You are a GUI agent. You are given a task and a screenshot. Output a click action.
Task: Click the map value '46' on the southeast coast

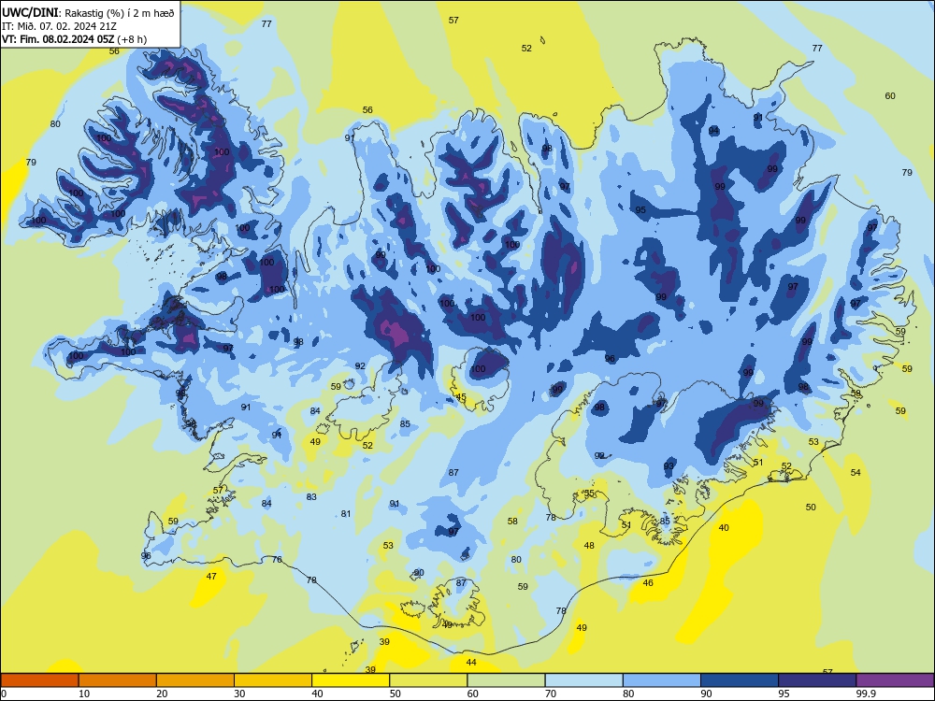pos(648,583)
